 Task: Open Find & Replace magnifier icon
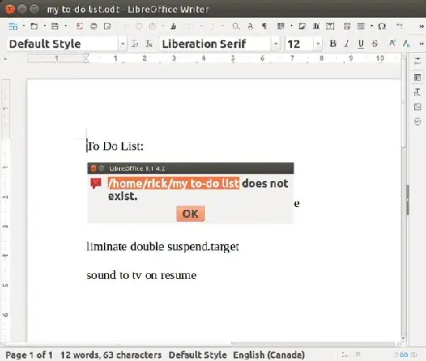pyautogui.click(x=236, y=26)
